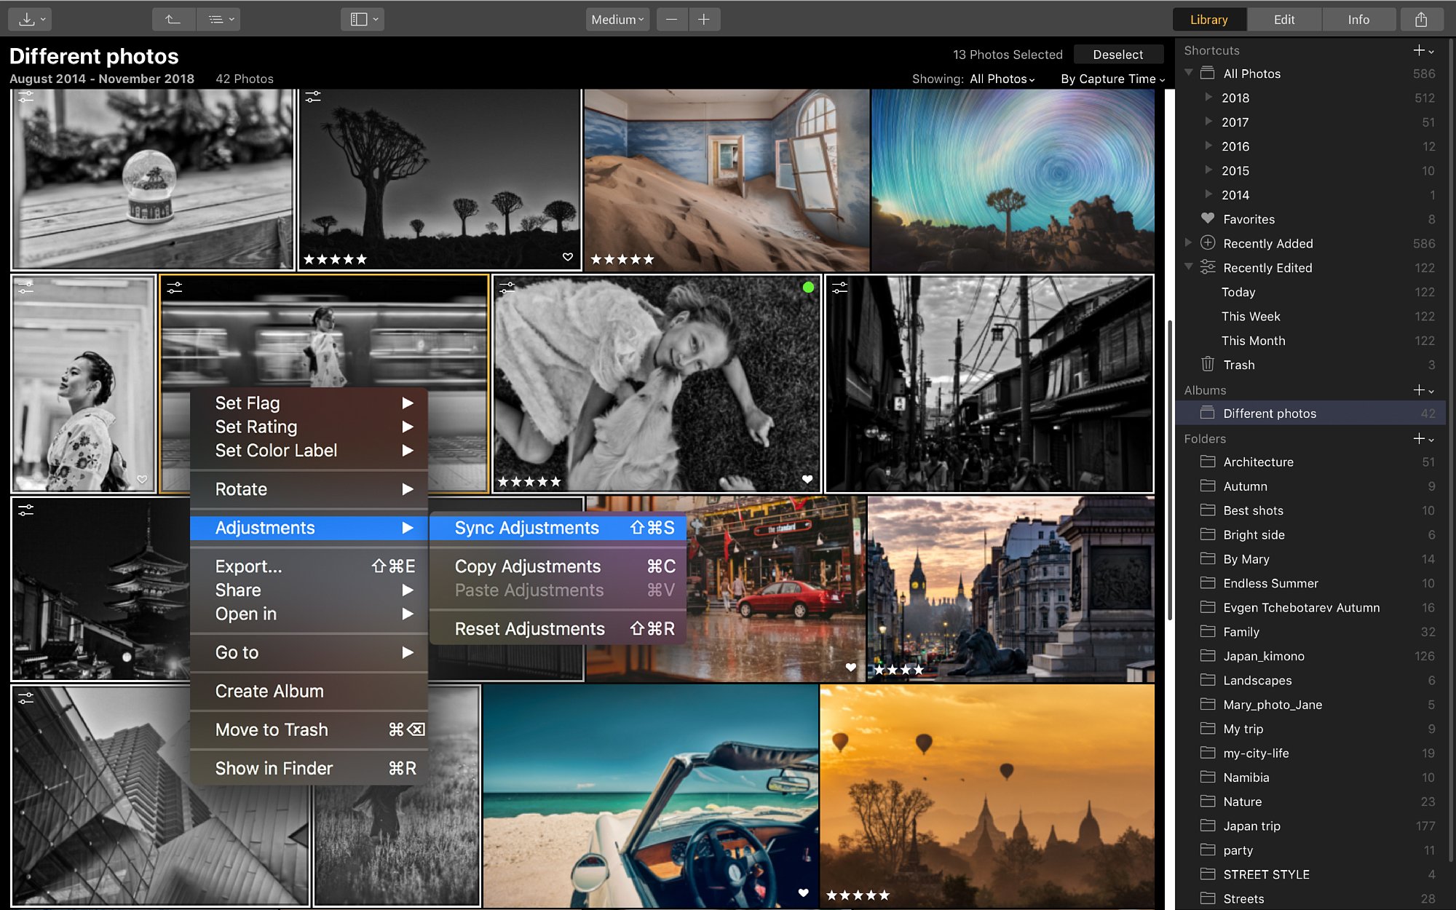Toggle the heart favorite on baobab silhouette photo
This screenshot has width=1456, height=910.
[568, 257]
